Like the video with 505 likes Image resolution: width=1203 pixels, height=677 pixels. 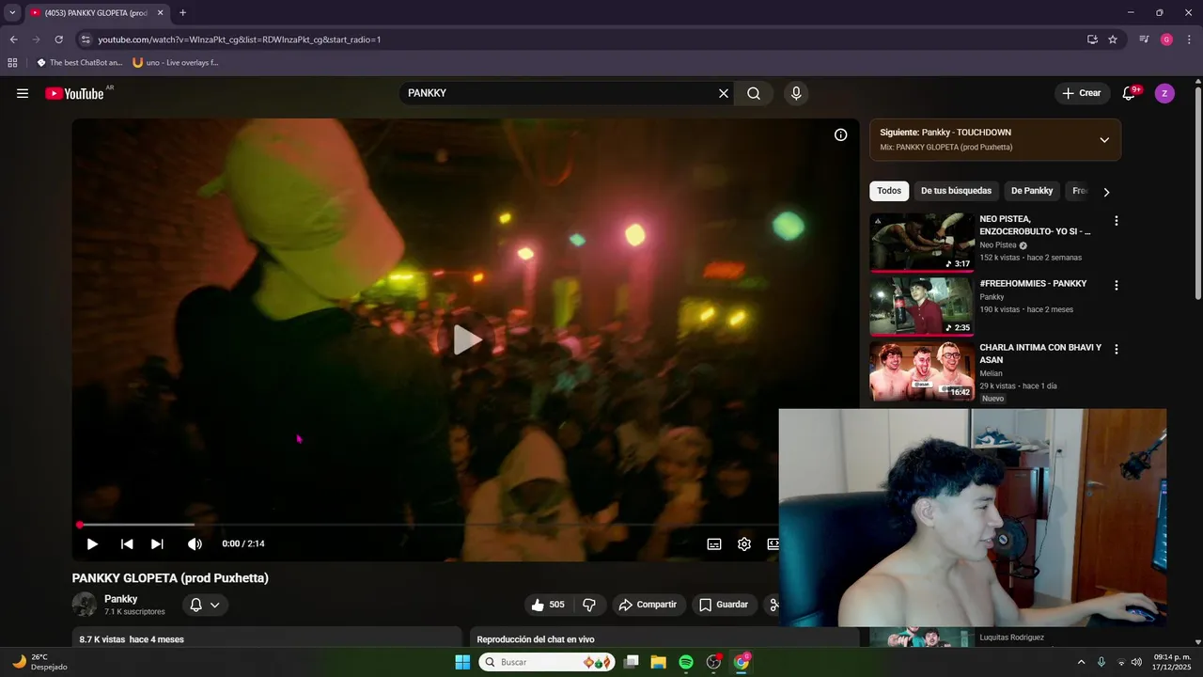(548, 605)
